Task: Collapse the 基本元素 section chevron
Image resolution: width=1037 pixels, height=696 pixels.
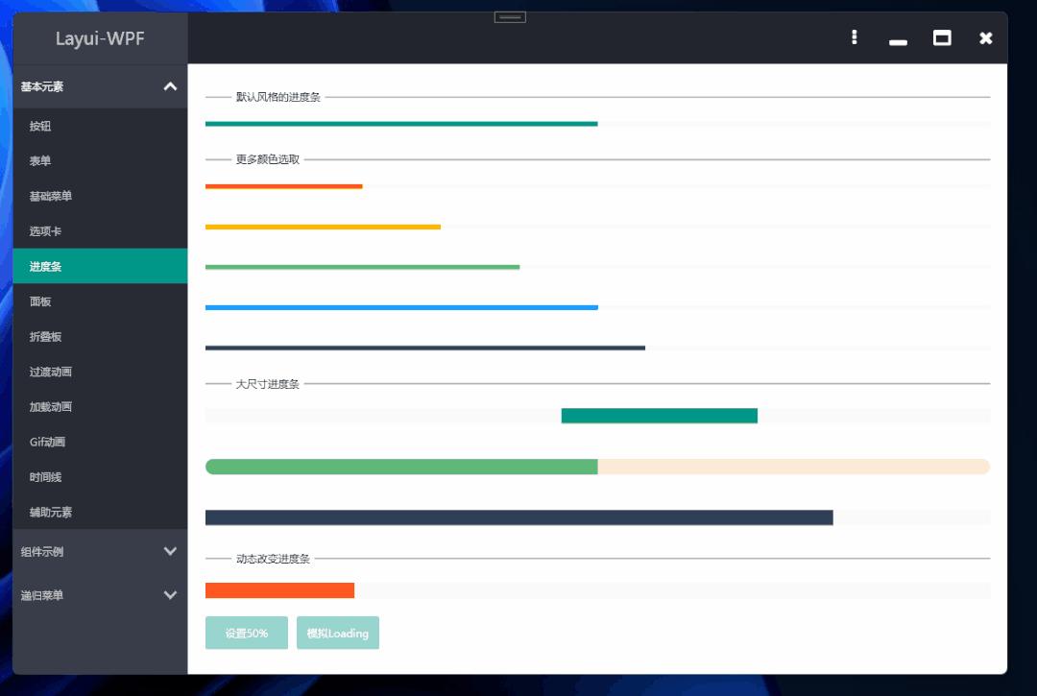Action: pyautogui.click(x=170, y=86)
